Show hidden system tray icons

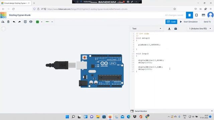(x=169, y=117)
